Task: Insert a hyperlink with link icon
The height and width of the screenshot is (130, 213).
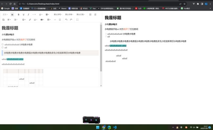Action: (x=30, y=20)
